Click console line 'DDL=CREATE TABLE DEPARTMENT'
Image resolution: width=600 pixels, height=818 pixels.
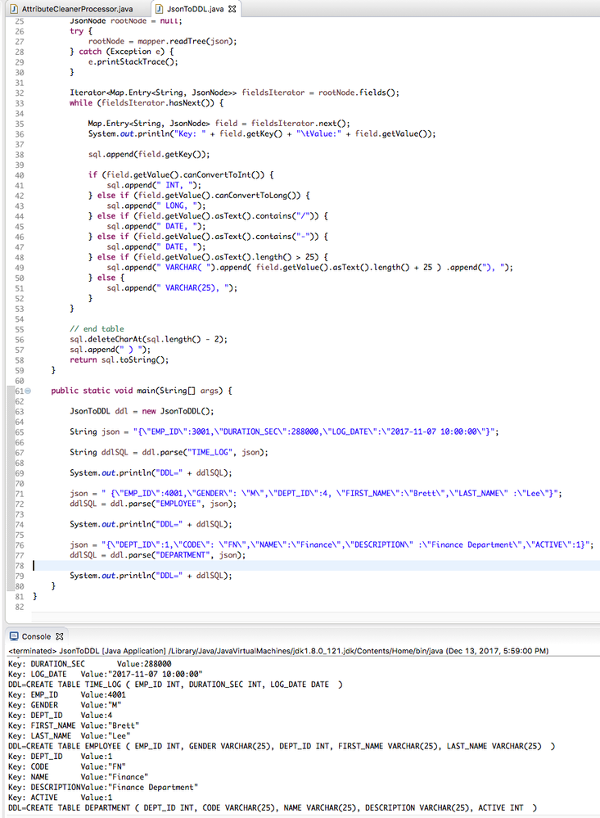[x=273, y=807]
